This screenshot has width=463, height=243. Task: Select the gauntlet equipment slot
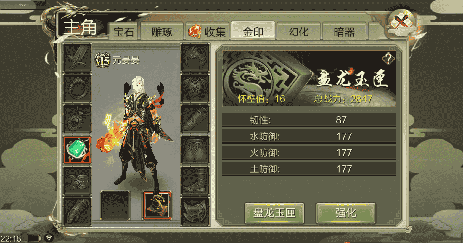[x=78, y=212]
